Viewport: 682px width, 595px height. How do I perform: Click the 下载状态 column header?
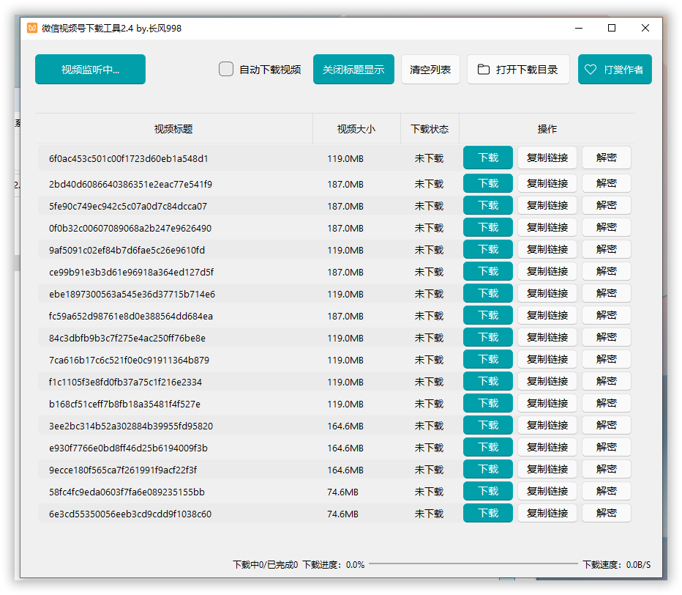pos(430,129)
